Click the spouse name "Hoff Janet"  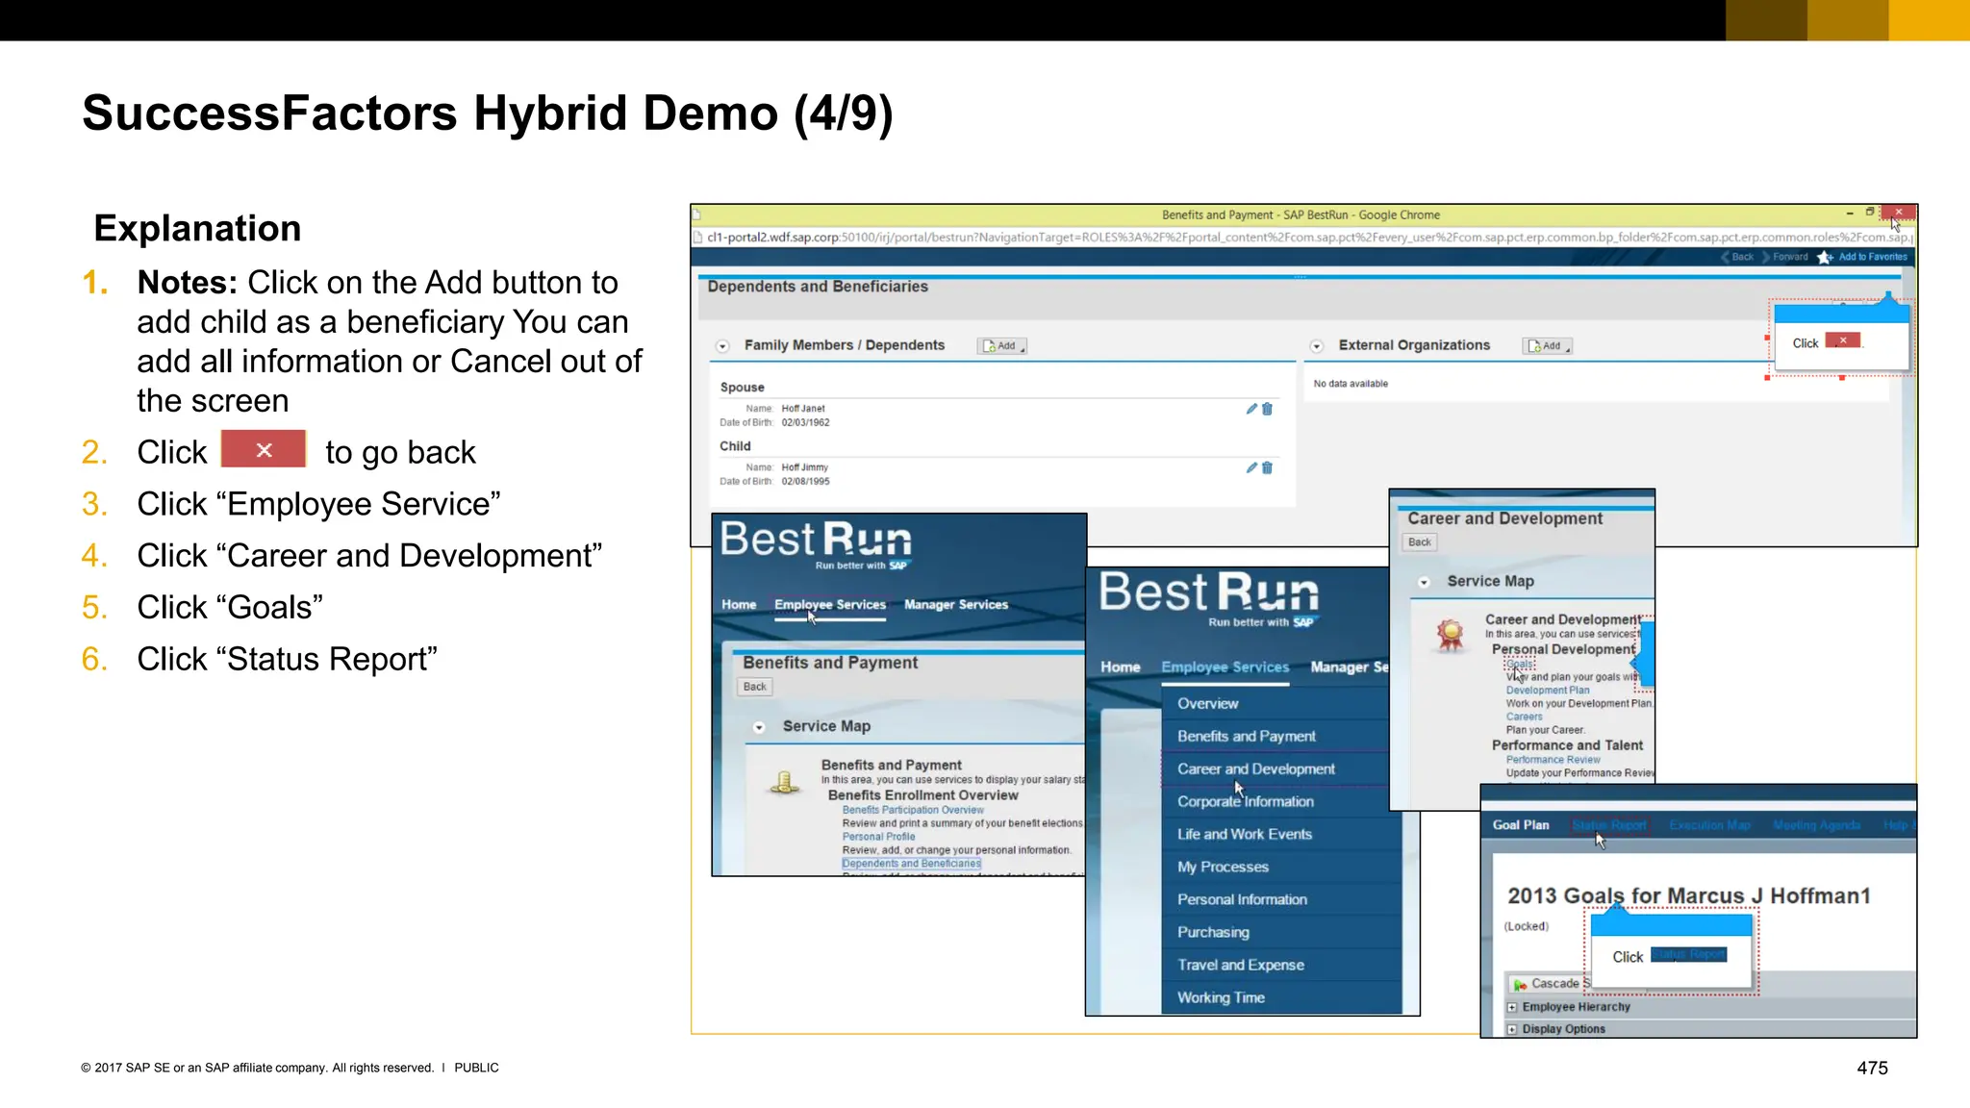click(x=803, y=409)
